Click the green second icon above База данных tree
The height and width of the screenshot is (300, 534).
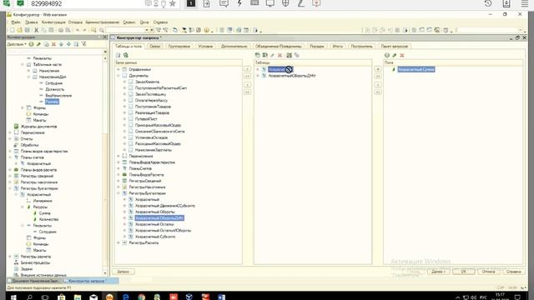coord(126,55)
